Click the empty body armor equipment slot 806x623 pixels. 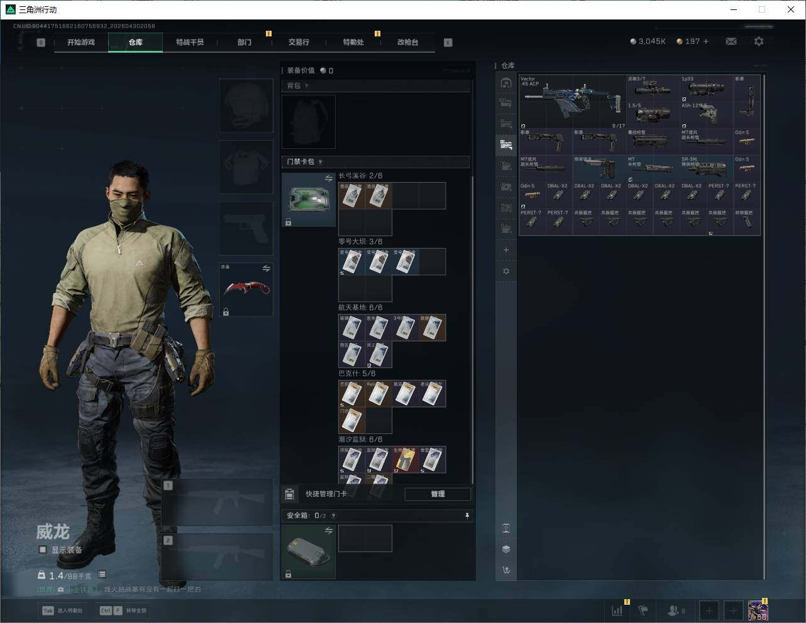246,167
